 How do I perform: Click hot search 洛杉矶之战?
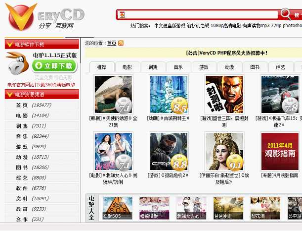click(x=198, y=25)
